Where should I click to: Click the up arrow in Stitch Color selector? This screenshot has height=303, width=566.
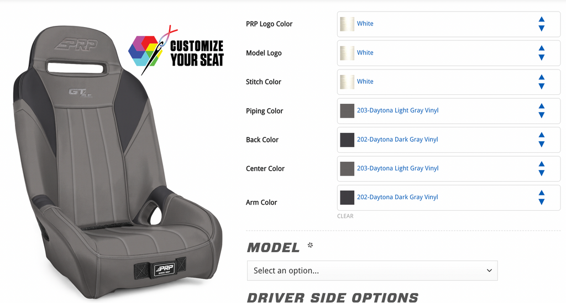pos(542,77)
